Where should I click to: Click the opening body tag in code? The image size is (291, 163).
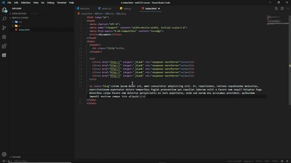91,41
